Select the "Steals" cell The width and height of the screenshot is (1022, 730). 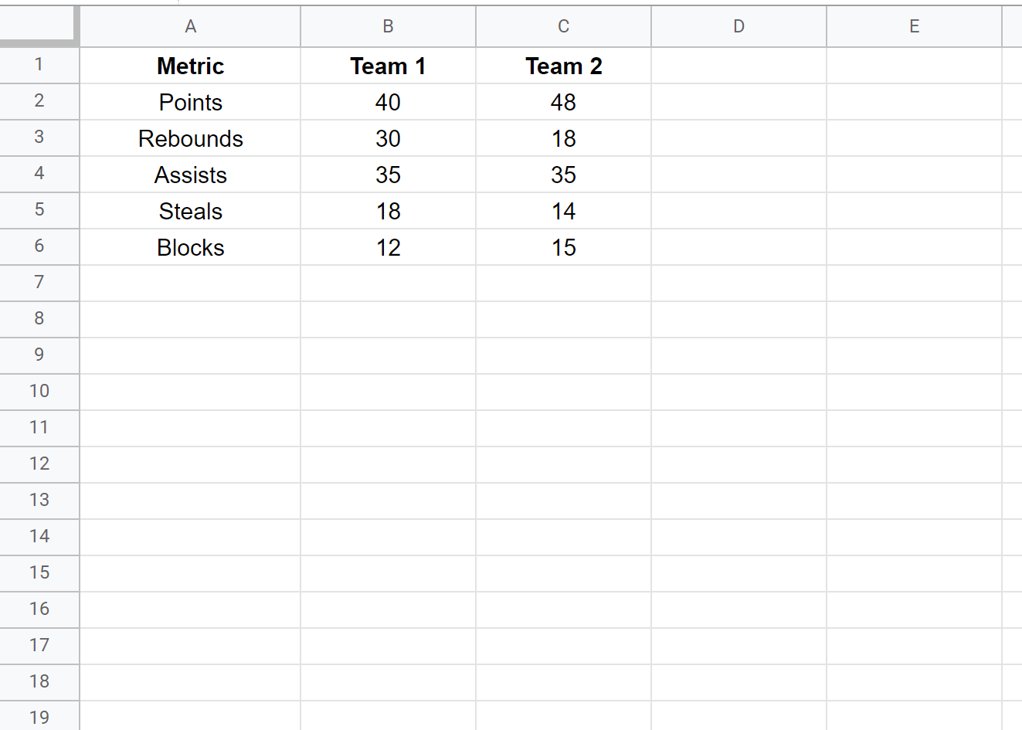click(x=190, y=212)
